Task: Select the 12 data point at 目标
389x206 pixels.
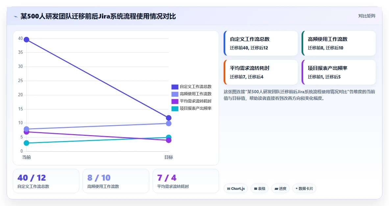Action: tap(169, 118)
